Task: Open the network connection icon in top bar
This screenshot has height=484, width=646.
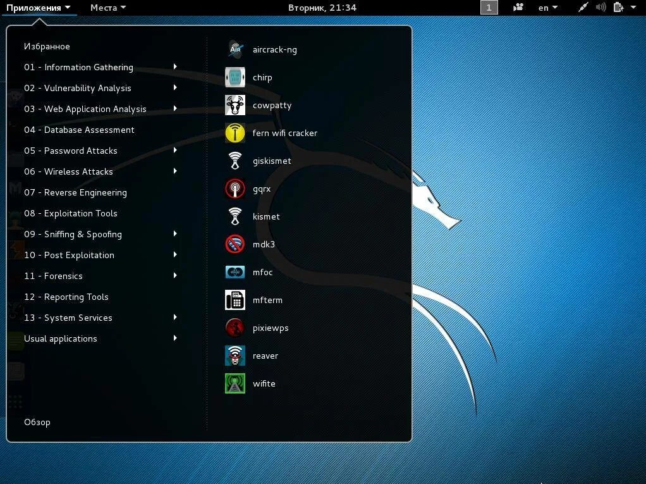Action: click(x=583, y=8)
